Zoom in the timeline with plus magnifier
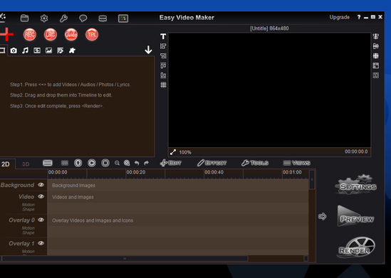Image resolution: width=391 pixels, height=278 pixels. [127, 163]
